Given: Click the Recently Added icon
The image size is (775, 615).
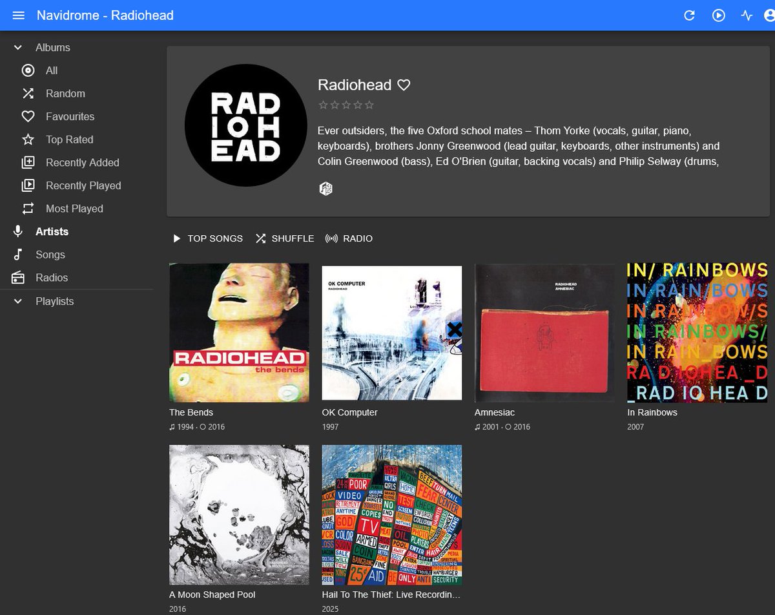Looking at the screenshot, I should (x=28, y=162).
